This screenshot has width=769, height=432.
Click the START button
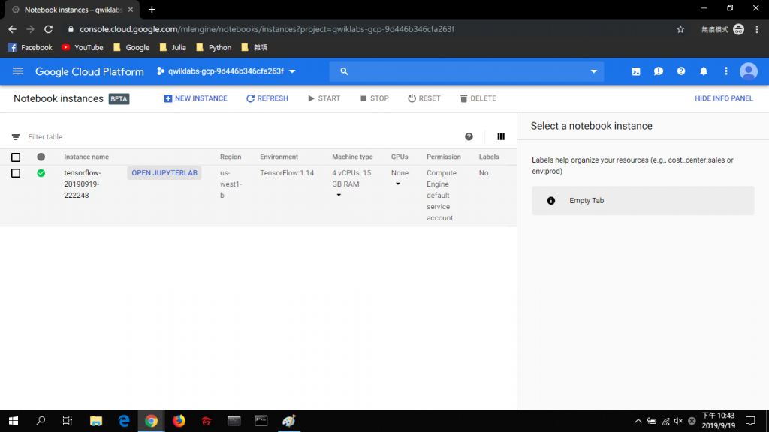click(324, 98)
